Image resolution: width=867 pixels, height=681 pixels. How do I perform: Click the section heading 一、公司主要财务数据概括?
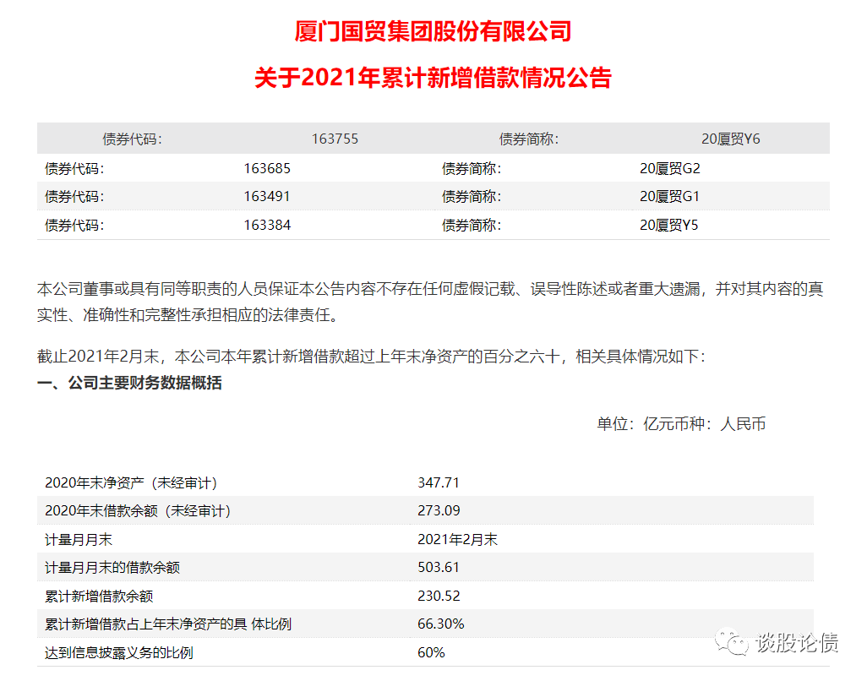click(129, 383)
